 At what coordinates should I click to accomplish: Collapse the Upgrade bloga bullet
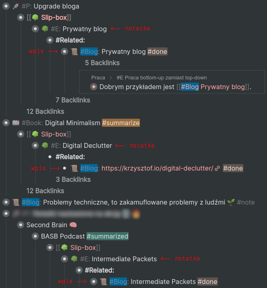[6, 6]
